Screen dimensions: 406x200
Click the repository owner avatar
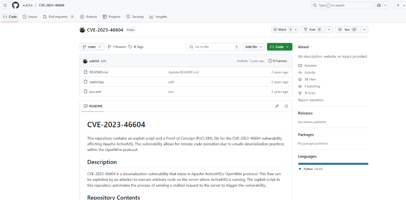click(82, 30)
